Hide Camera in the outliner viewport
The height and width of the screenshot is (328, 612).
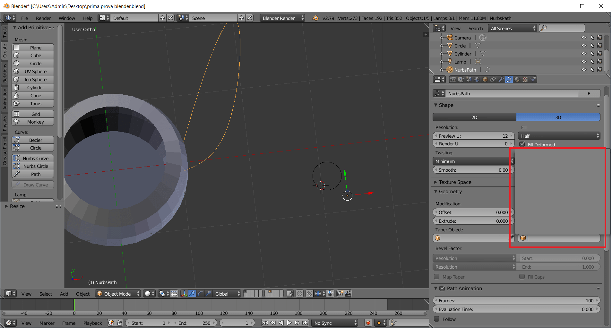click(x=584, y=38)
